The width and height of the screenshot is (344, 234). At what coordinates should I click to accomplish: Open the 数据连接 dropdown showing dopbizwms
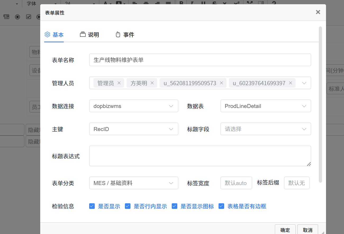[x=134, y=106]
